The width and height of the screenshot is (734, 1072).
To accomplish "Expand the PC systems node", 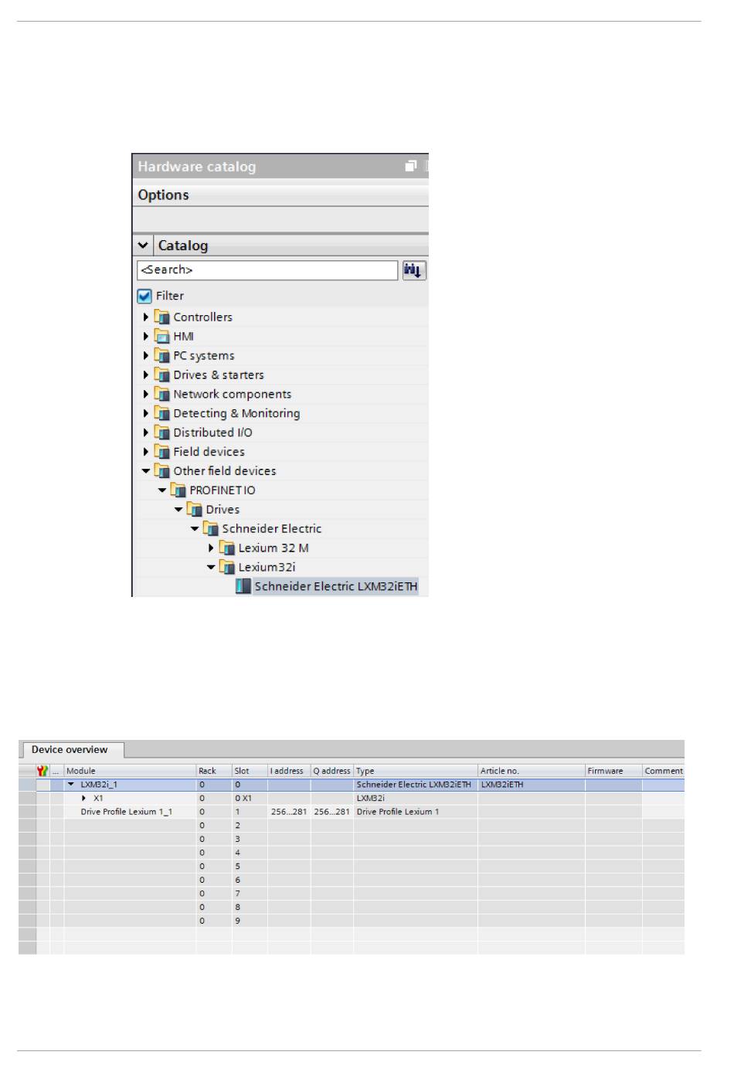I will point(145,355).
